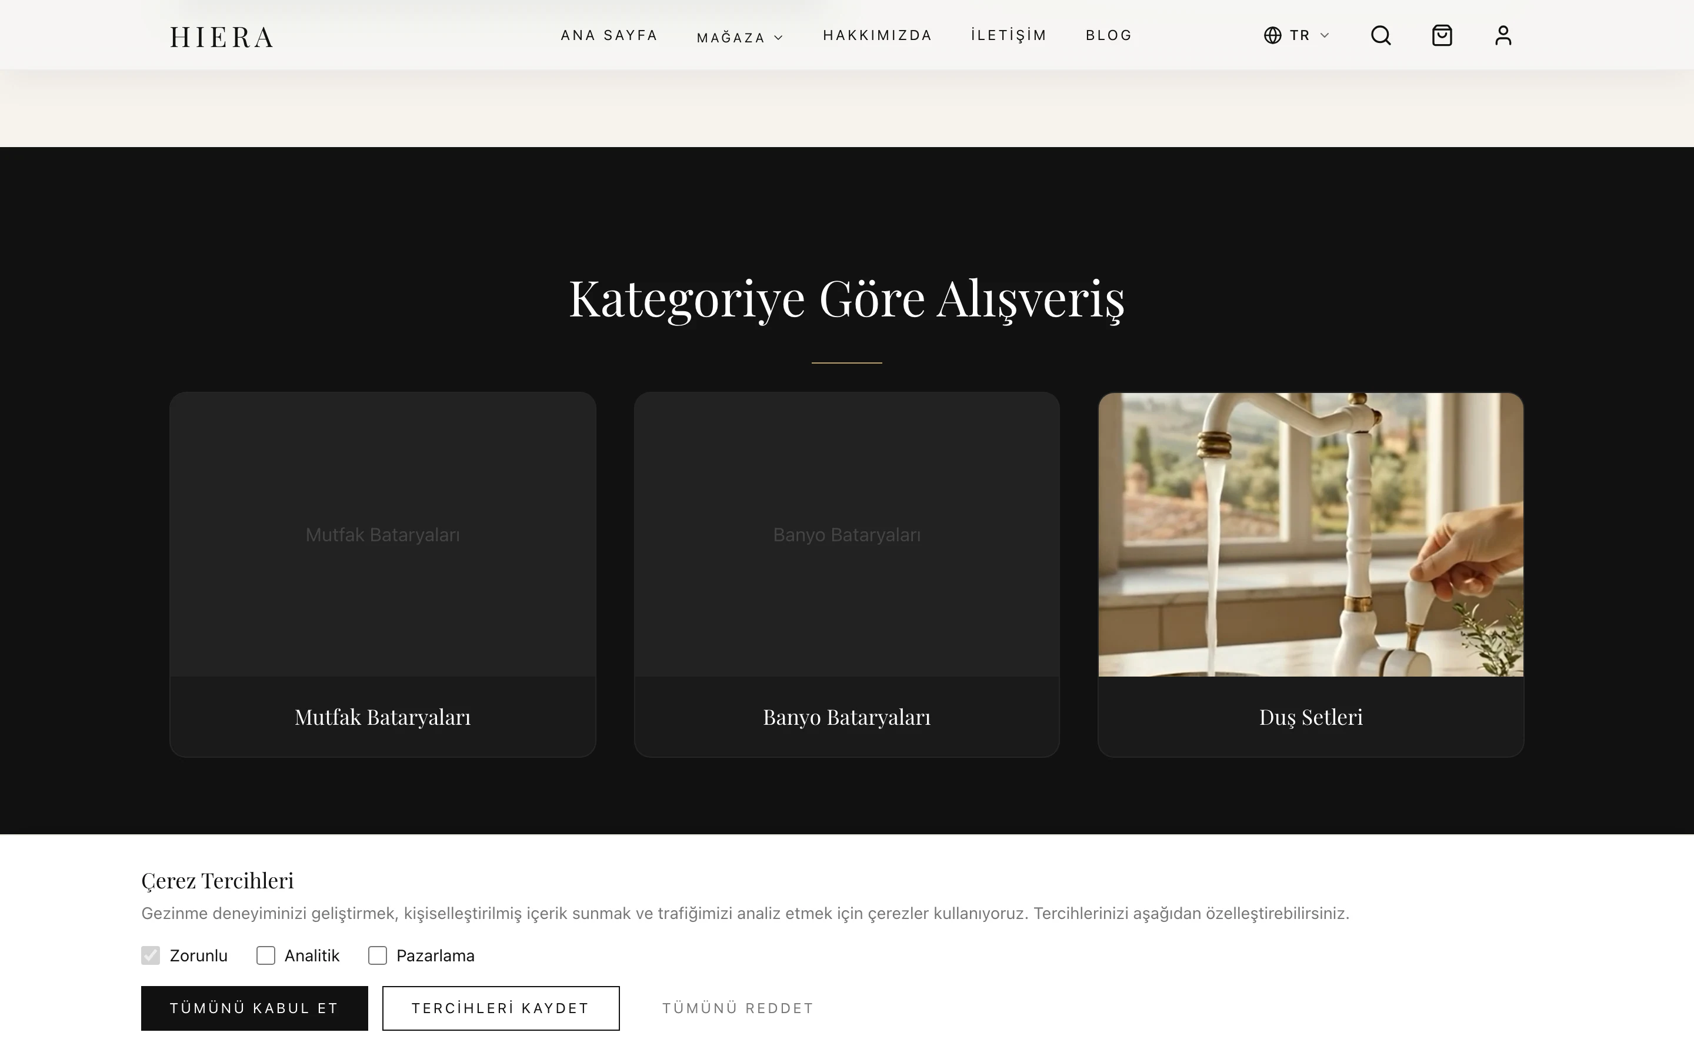Toggle the Zorunlu cookie checkbox
Viewport: 1694px width, 1059px height.
point(151,955)
